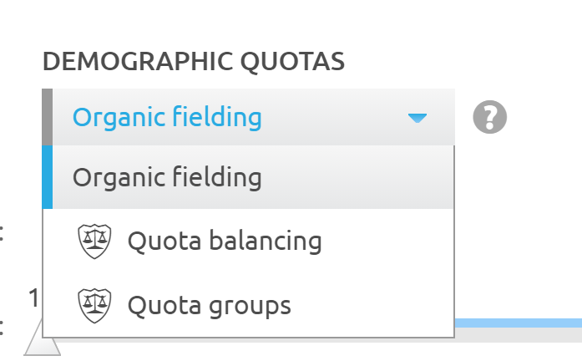Click the scales icon beside Quota groups

[x=94, y=305]
